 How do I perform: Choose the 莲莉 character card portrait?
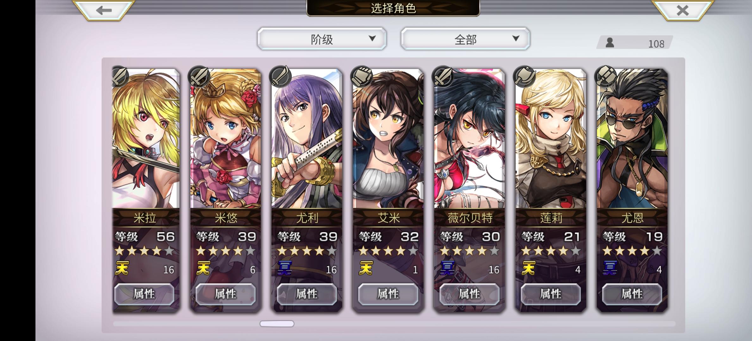click(x=551, y=138)
